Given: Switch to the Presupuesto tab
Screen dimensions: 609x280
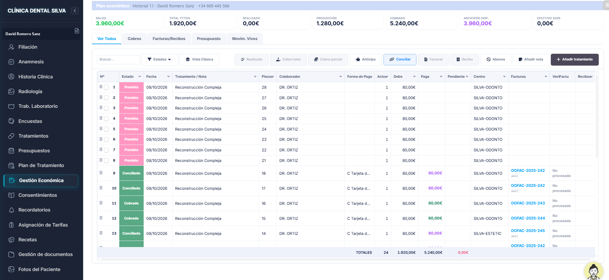Looking at the screenshot, I should point(209,39).
